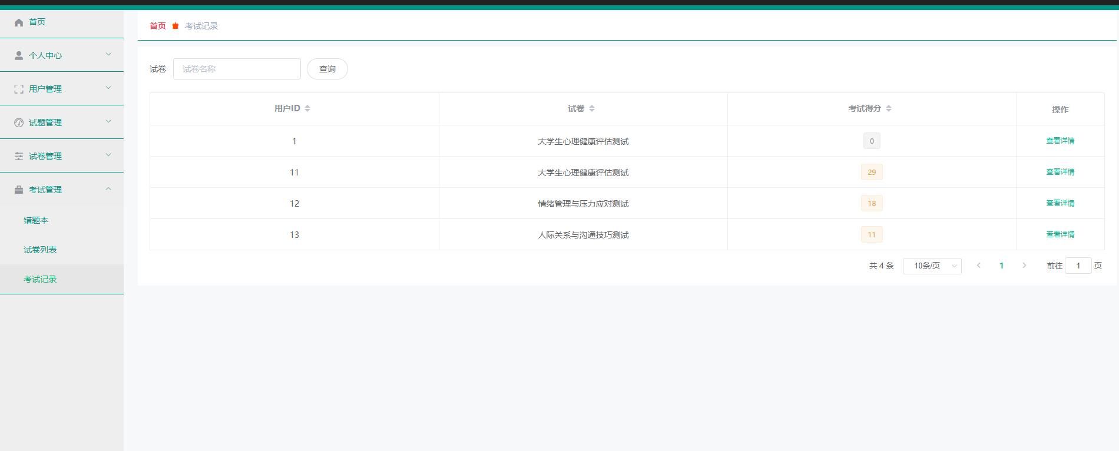Click the 试题管理 gauge icon
Image resolution: width=1119 pixels, height=451 pixels.
19,122
